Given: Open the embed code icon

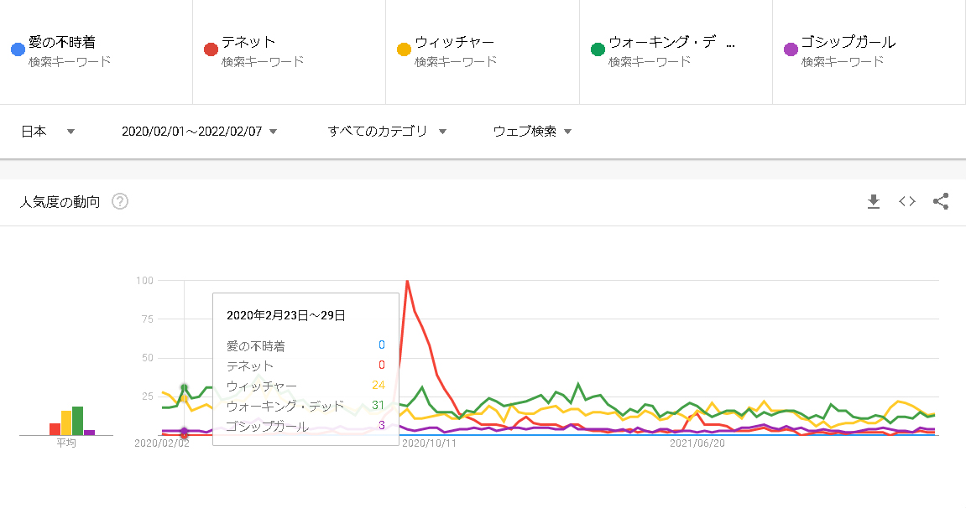Looking at the screenshot, I should click(906, 201).
